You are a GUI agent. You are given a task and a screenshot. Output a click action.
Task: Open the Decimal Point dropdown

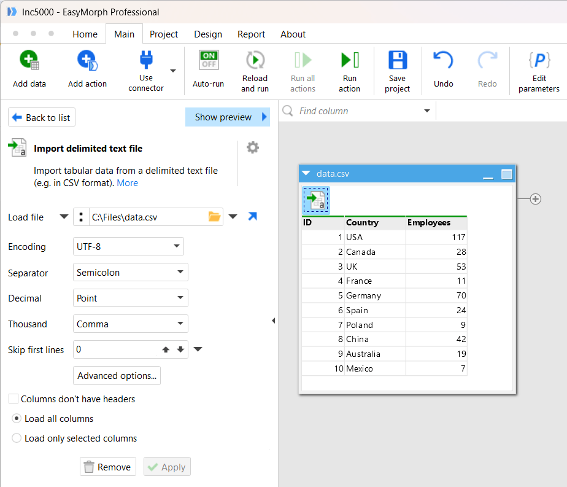[x=131, y=298]
